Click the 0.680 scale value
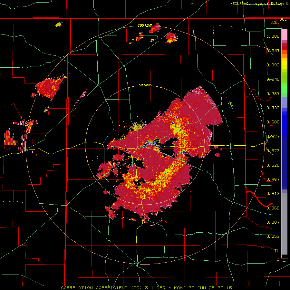Viewport: 290px width, 290px height. click(x=273, y=122)
